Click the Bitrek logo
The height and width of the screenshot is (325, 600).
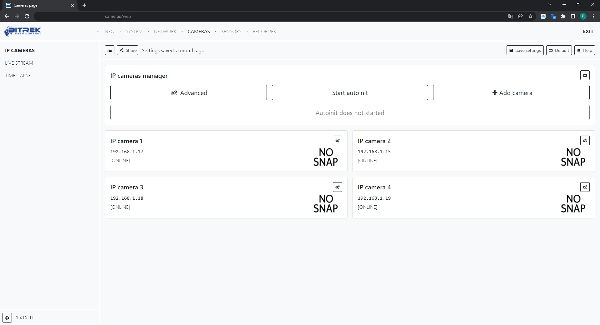point(23,31)
